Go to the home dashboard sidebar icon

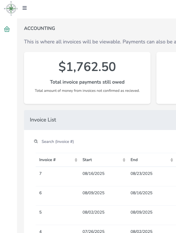coord(7,29)
